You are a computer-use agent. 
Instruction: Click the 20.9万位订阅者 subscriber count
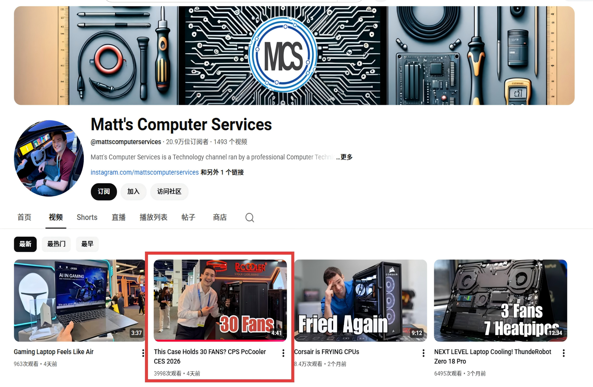(x=187, y=142)
